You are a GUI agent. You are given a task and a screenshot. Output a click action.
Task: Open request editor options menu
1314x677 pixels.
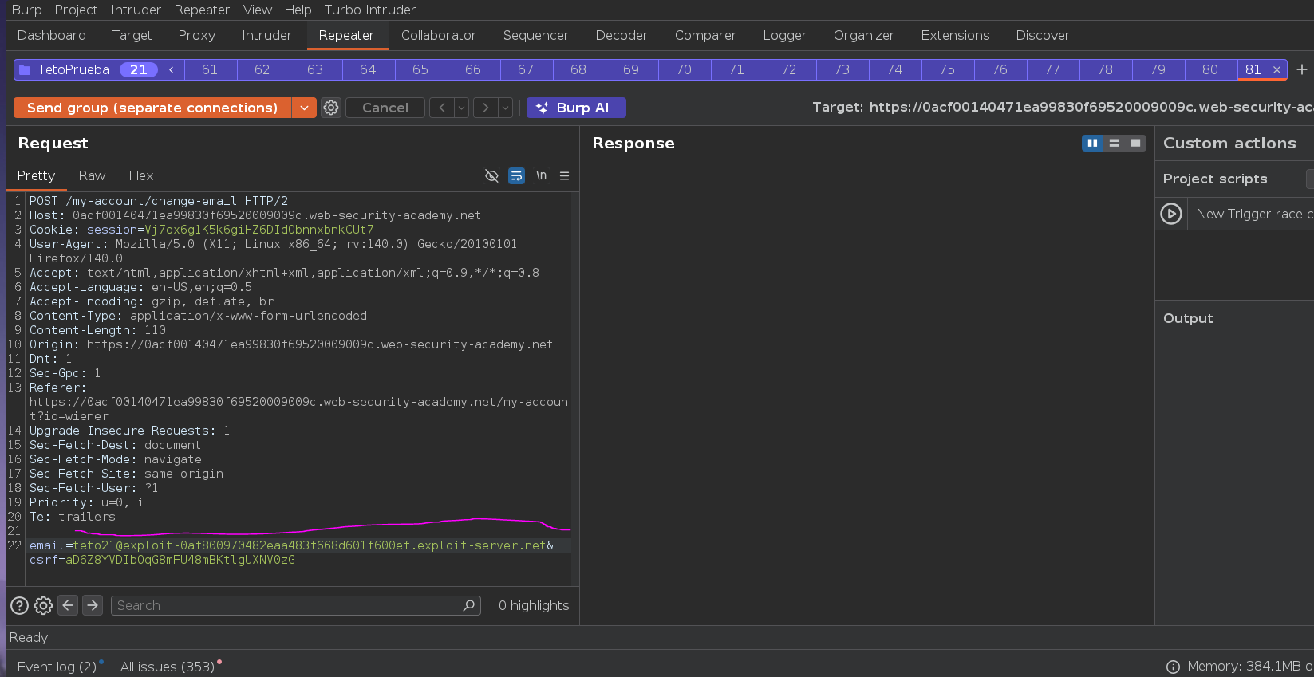(x=564, y=175)
